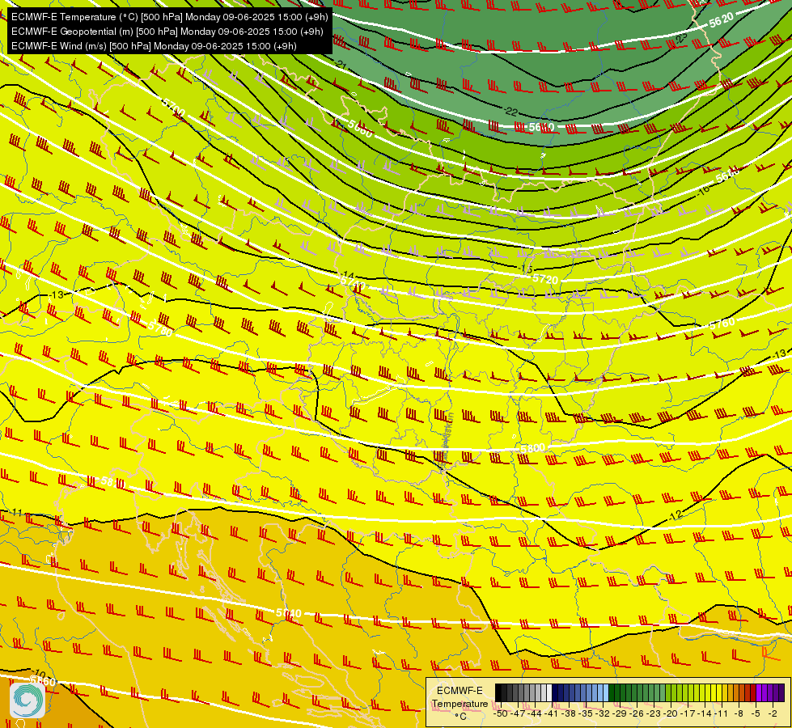Click legend tick label -5
The height and width of the screenshot is (728, 792).
click(x=756, y=713)
